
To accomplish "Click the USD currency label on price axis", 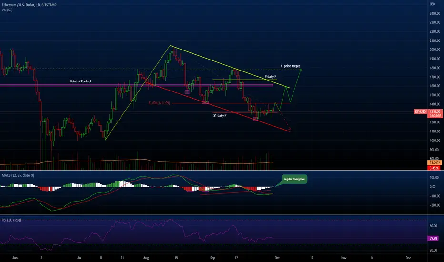I will (x=432, y=4).
